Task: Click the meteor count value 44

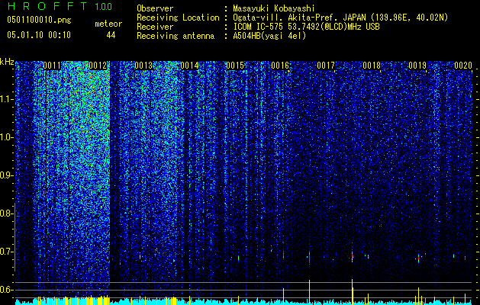Action: pos(111,35)
